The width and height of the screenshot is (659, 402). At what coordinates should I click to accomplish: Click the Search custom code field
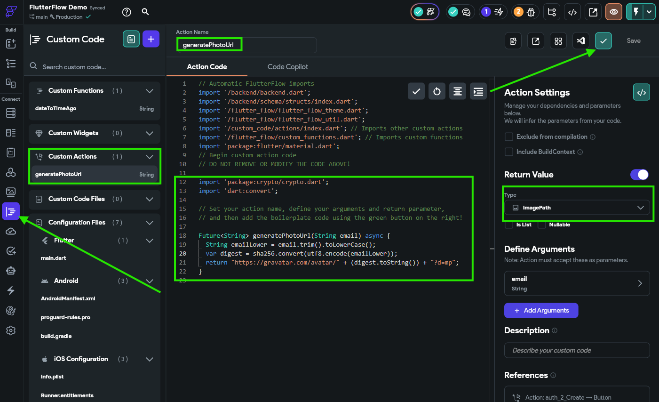tap(95, 67)
